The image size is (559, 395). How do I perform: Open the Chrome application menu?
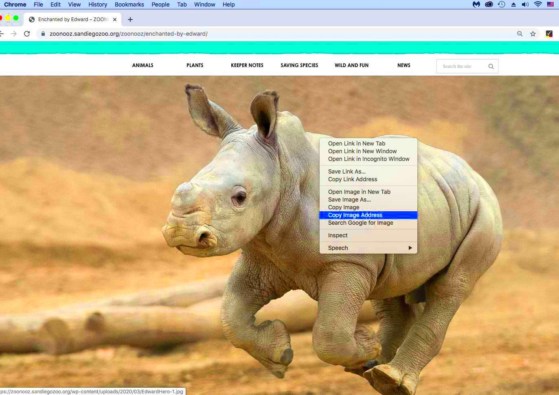click(15, 4)
